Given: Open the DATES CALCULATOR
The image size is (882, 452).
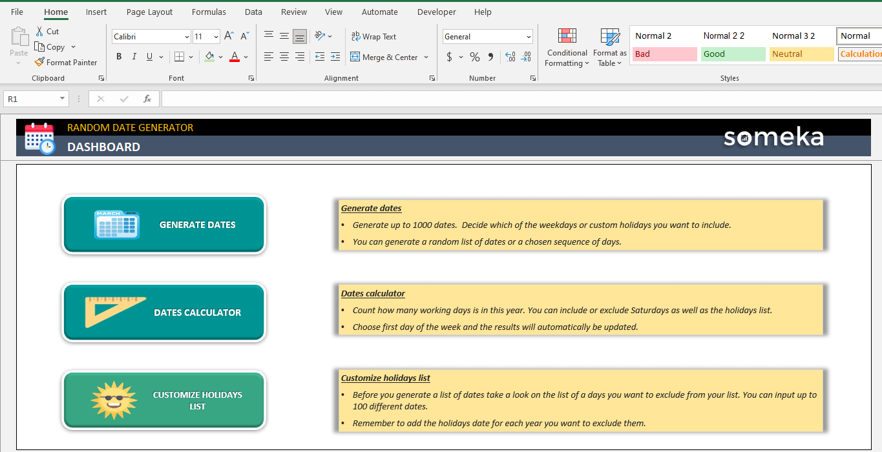Looking at the screenshot, I should (x=163, y=313).
